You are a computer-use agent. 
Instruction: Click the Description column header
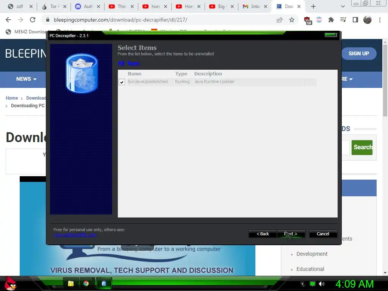[x=208, y=74]
